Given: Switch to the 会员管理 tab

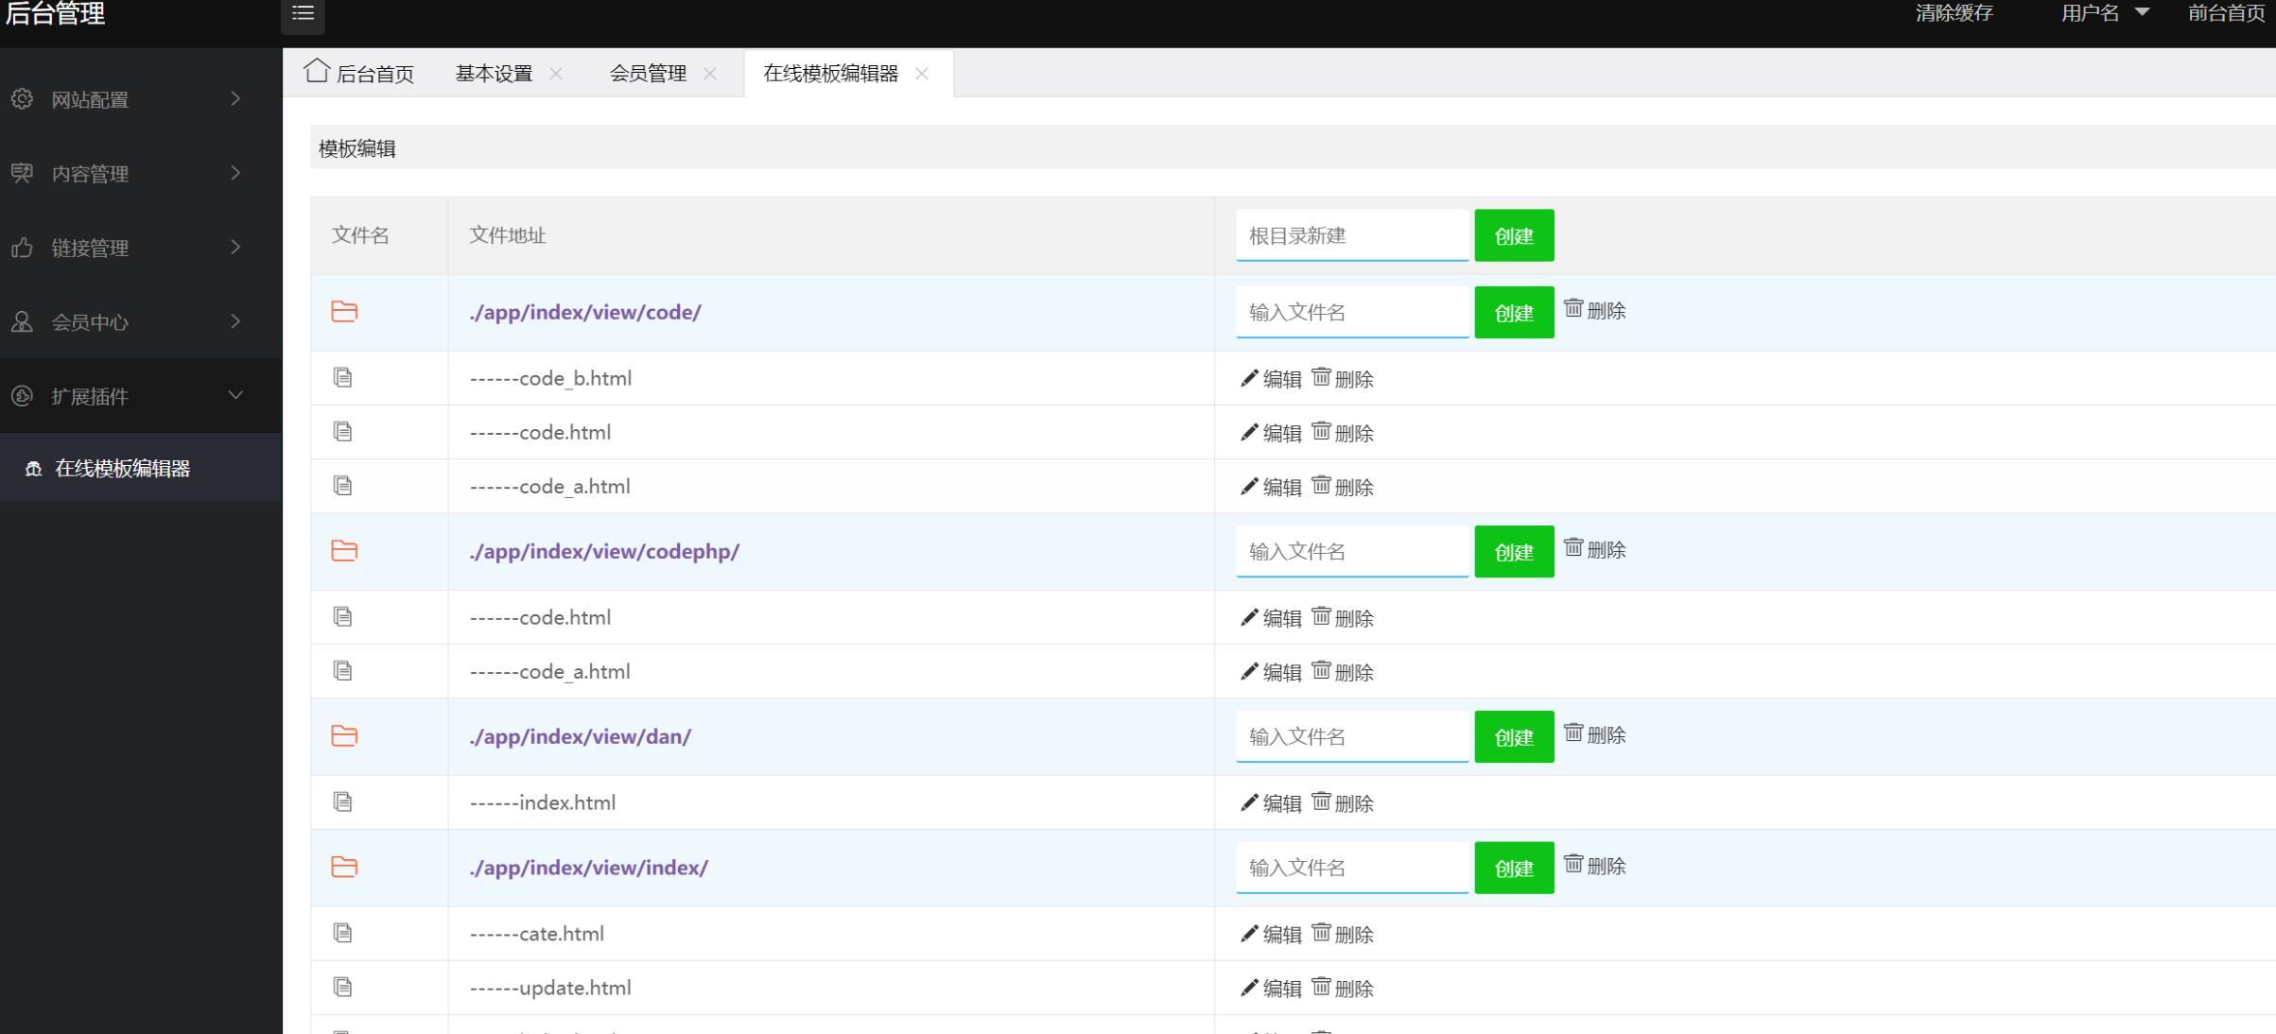Looking at the screenshot, I should tap(648, 73).
